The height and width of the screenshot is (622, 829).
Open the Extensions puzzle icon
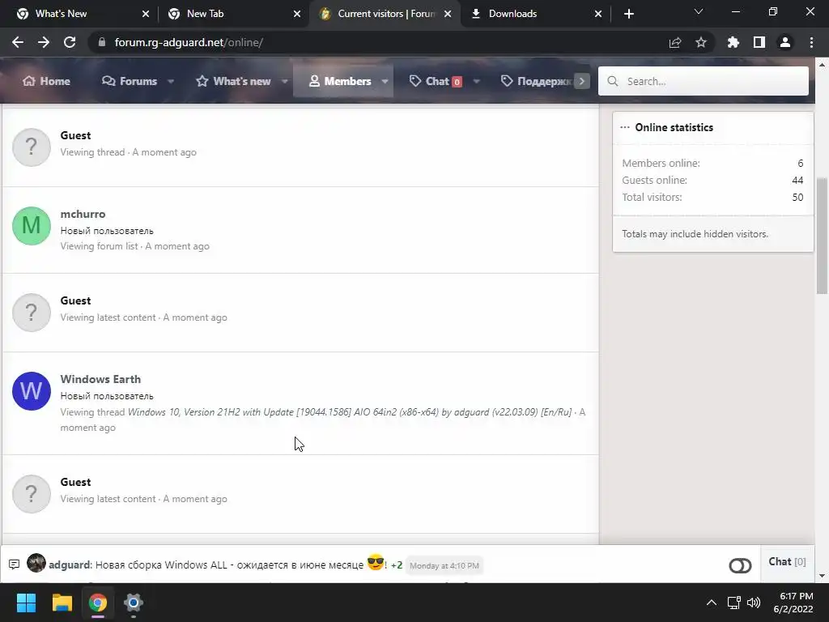click(733, 42)
